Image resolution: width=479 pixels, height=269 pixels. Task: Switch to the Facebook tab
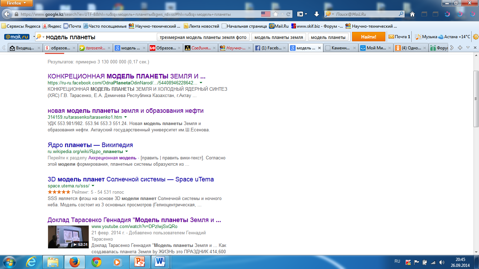pyautogui.click(x=270, y=48)
